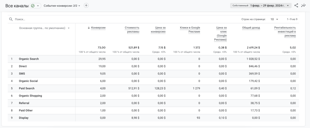Select the Paid Search row
Screen dimensions: 310x128
tap(153, 88)
